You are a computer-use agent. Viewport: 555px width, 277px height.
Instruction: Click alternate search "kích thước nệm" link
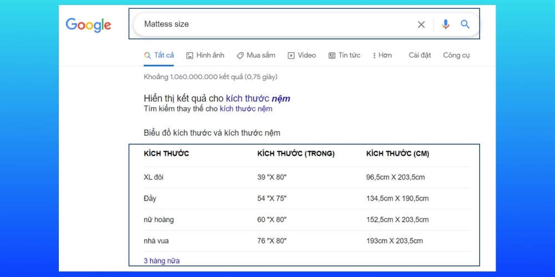click(x=246, y=109)
